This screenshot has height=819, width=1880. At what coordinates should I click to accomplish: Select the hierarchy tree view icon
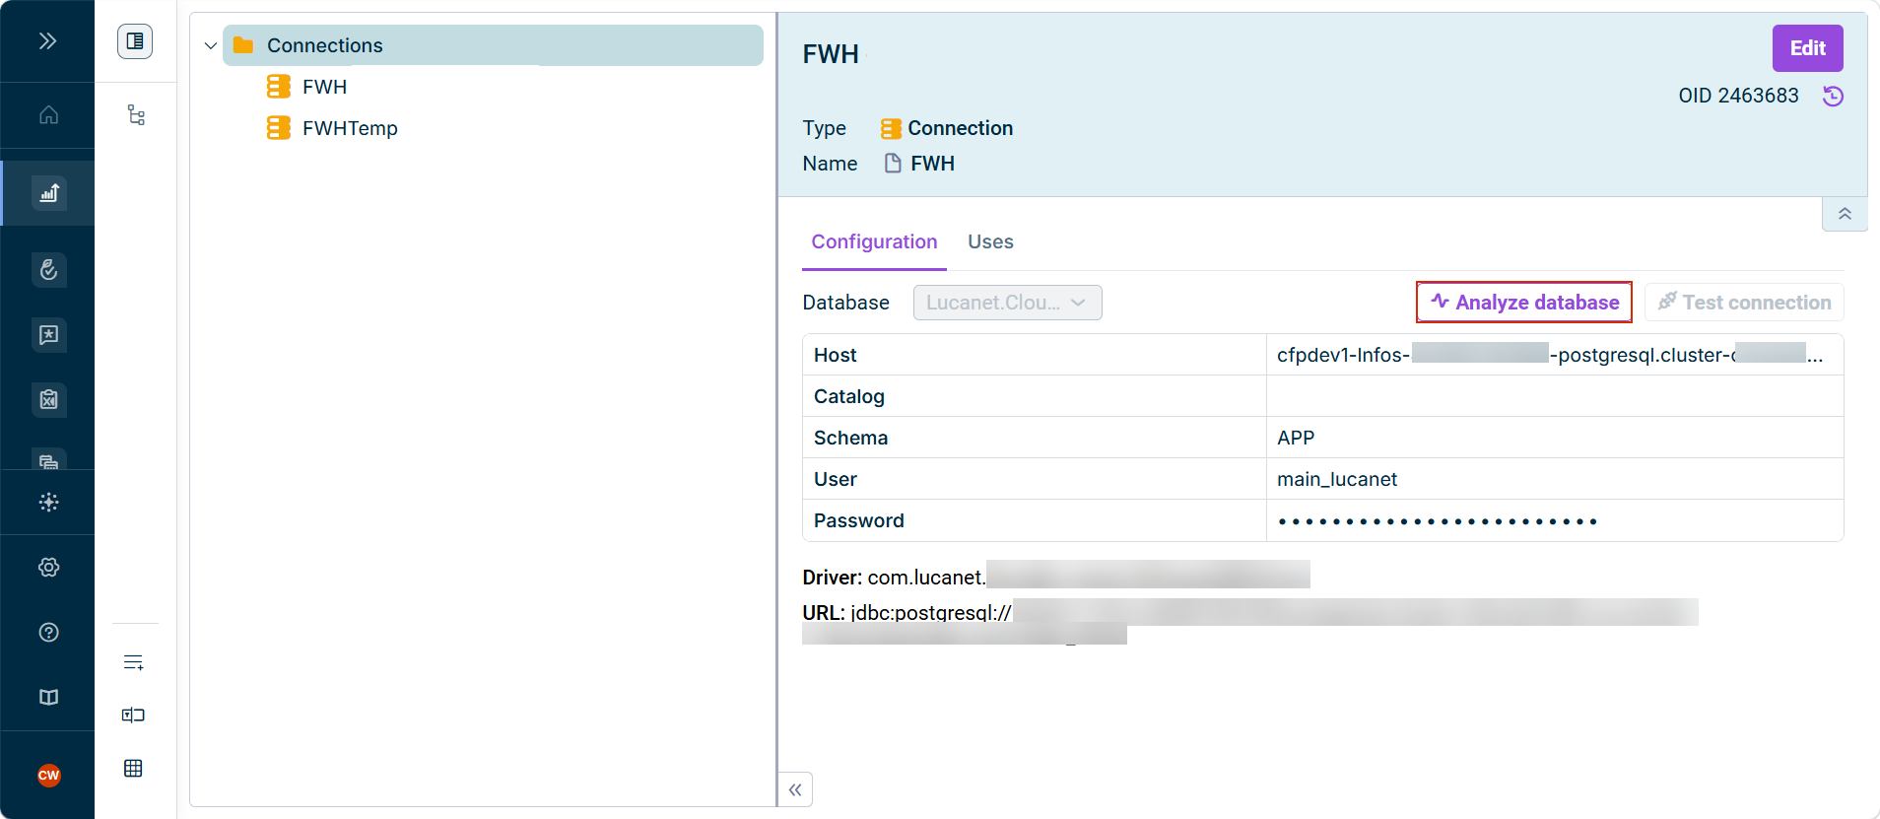point(136,115)
